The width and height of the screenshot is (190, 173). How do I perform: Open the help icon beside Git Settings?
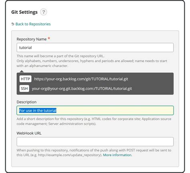[x=44, y=12]
